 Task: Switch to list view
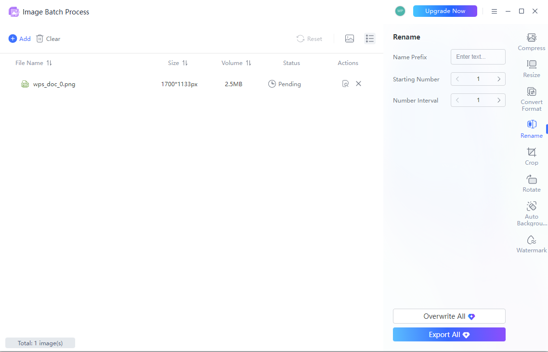[x=370, y=39]
